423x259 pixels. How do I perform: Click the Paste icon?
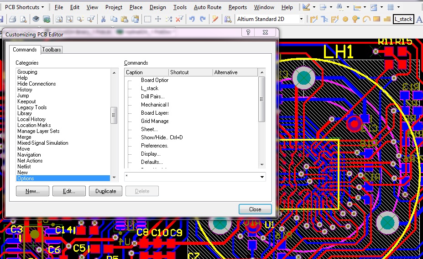tap(125, 19)
